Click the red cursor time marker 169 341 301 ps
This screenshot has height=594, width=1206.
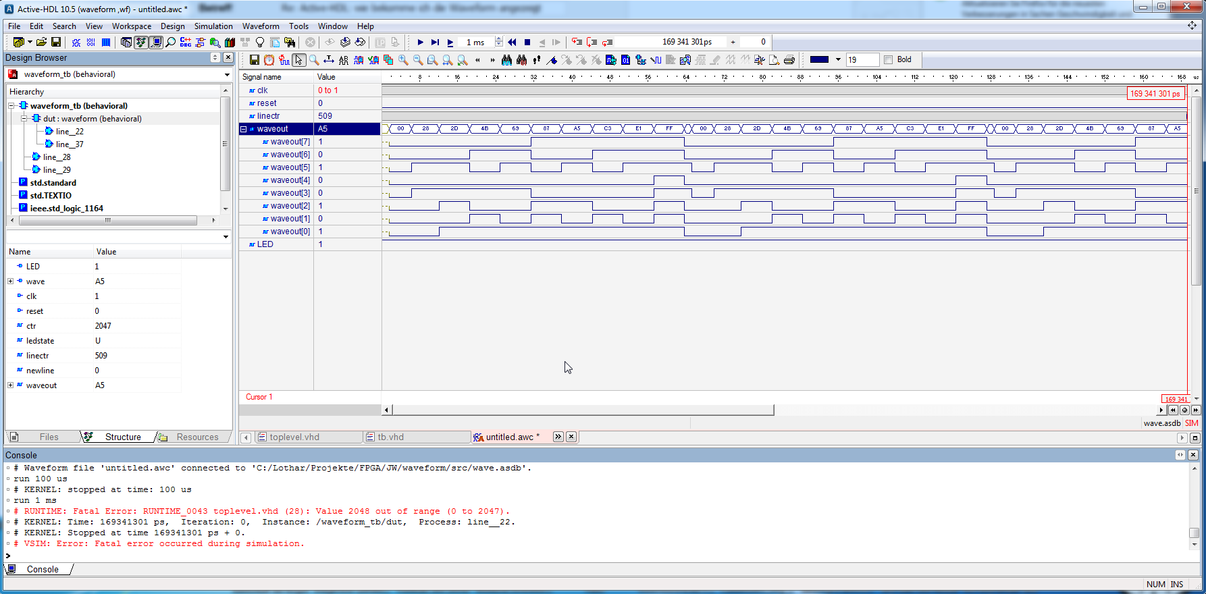[1155, 94]
